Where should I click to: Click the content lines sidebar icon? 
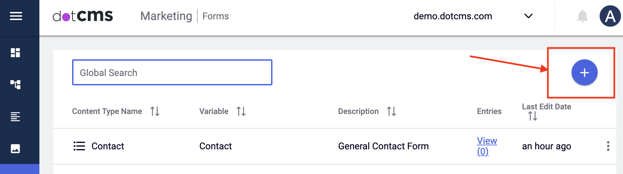15,117
